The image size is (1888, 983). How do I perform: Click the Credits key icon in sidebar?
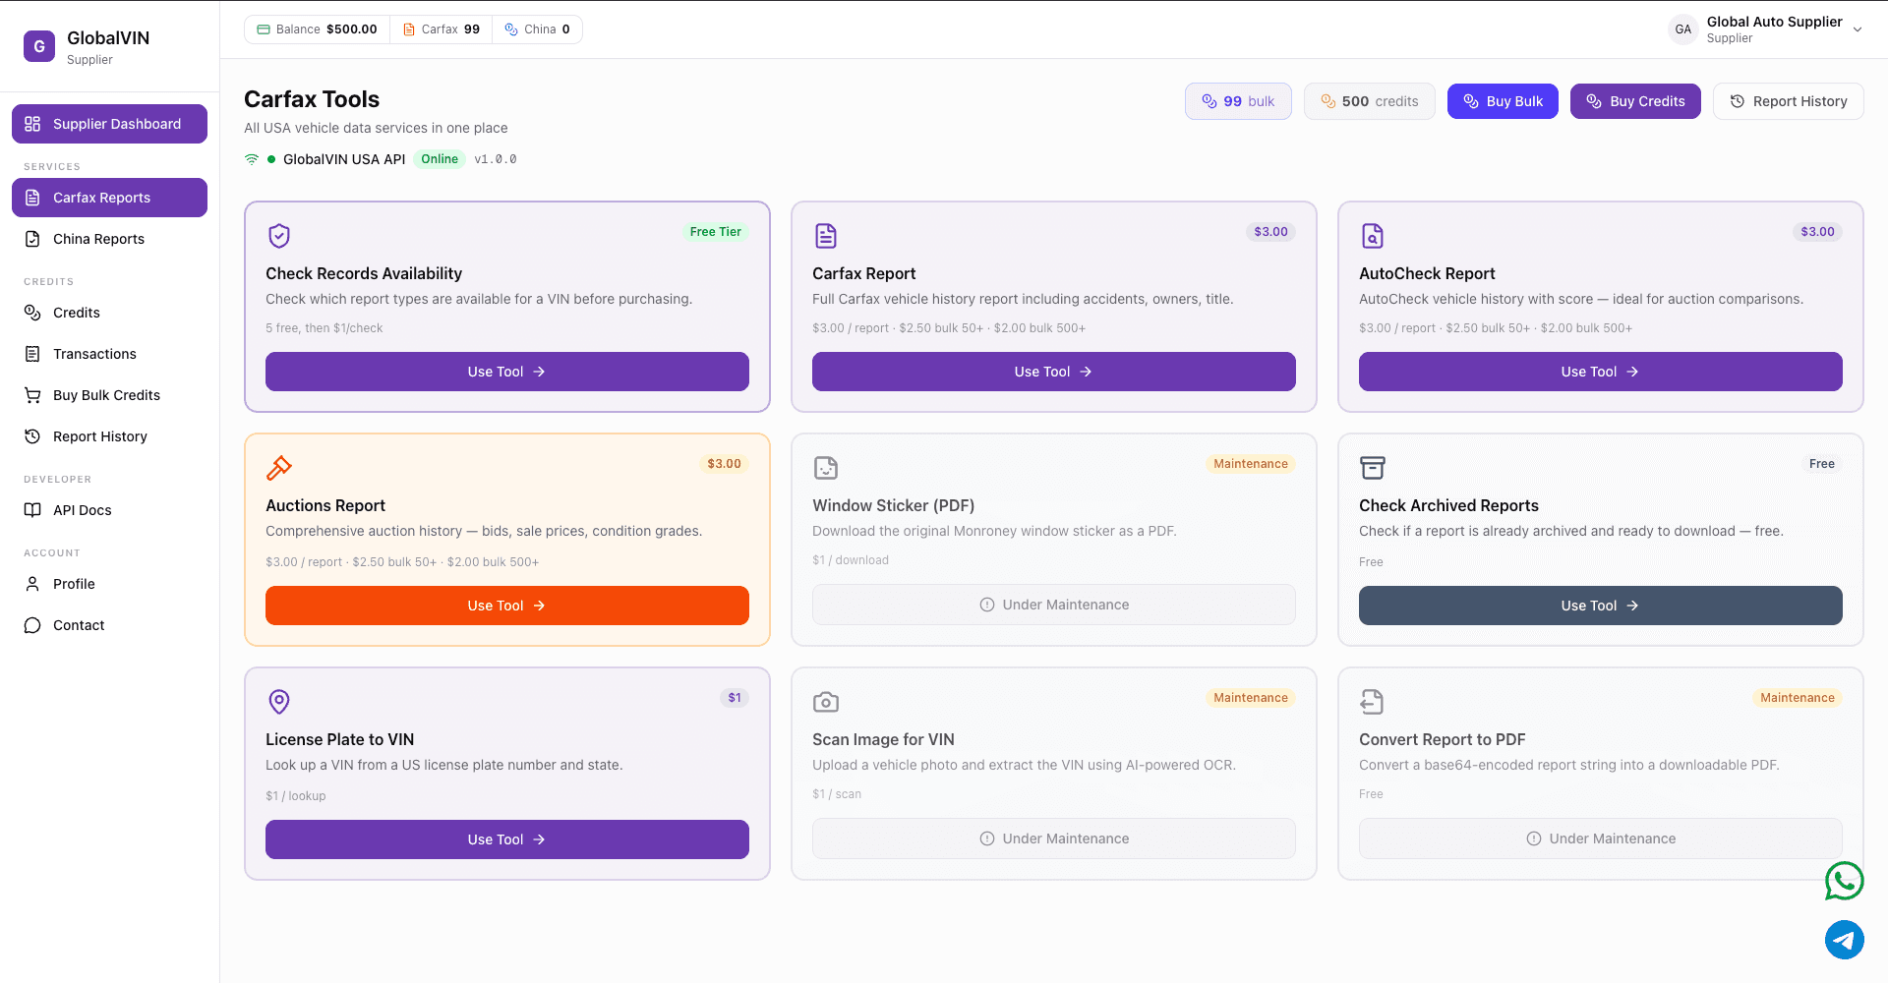coord(32,312)
